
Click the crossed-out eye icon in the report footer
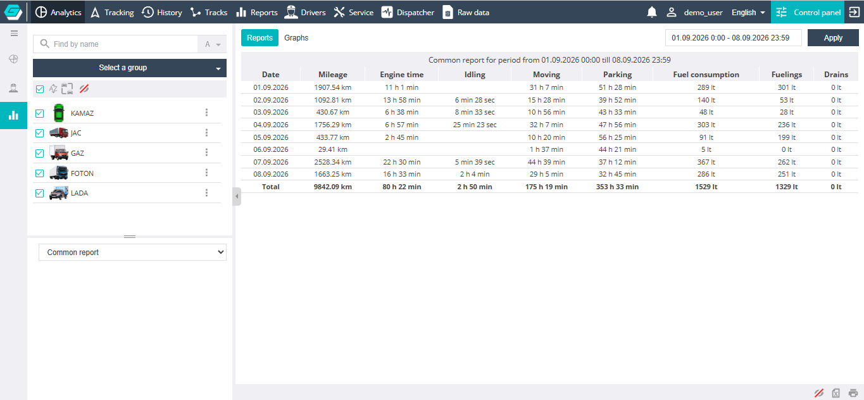click(x=819, y=392)
